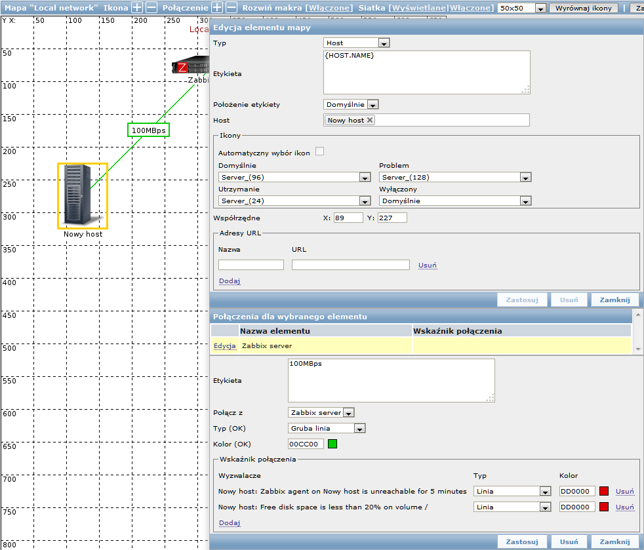Click the X coordinate field
The width and height of the screenshot is (644, 550).
[x=348, y=218]
